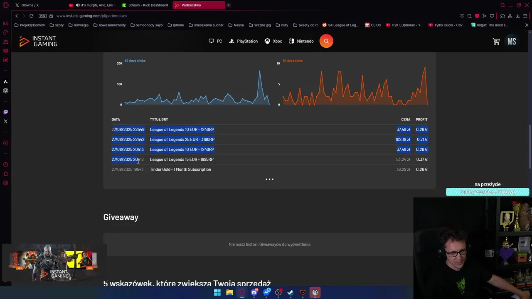
Task: Switch to Stream - Kick Dashboard tab
Action: (145, 5)
